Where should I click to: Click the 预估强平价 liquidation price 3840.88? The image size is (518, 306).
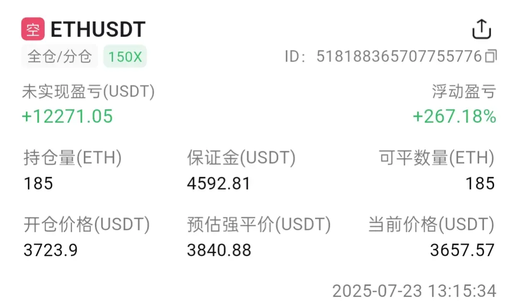pyautogui.click(x=219, y=250)
